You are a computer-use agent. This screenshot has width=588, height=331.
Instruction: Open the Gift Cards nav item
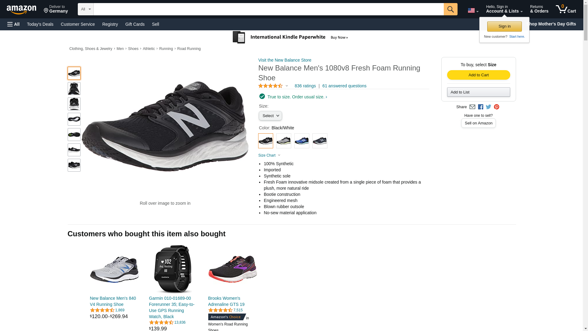click(x=135, y=24)
